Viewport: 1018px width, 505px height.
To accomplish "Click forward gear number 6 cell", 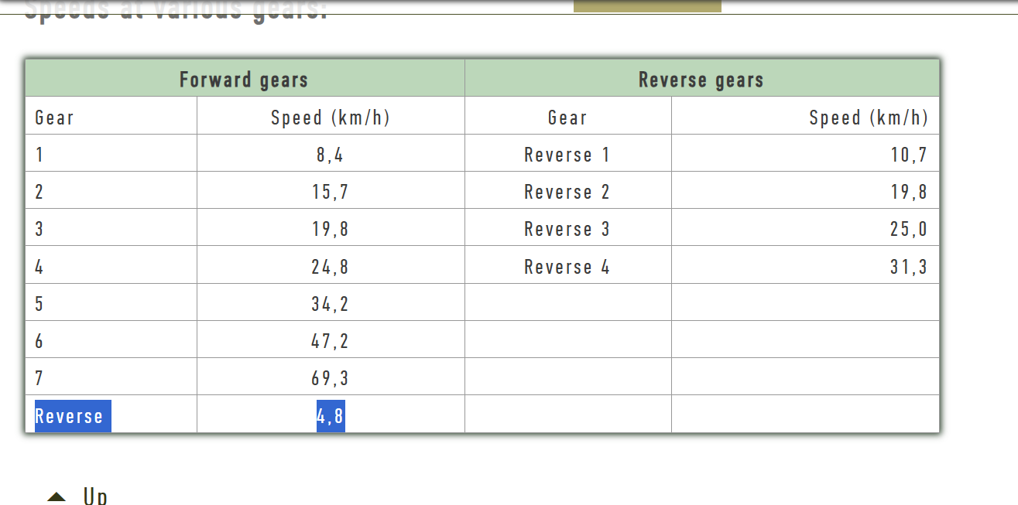I will (111, 340).
